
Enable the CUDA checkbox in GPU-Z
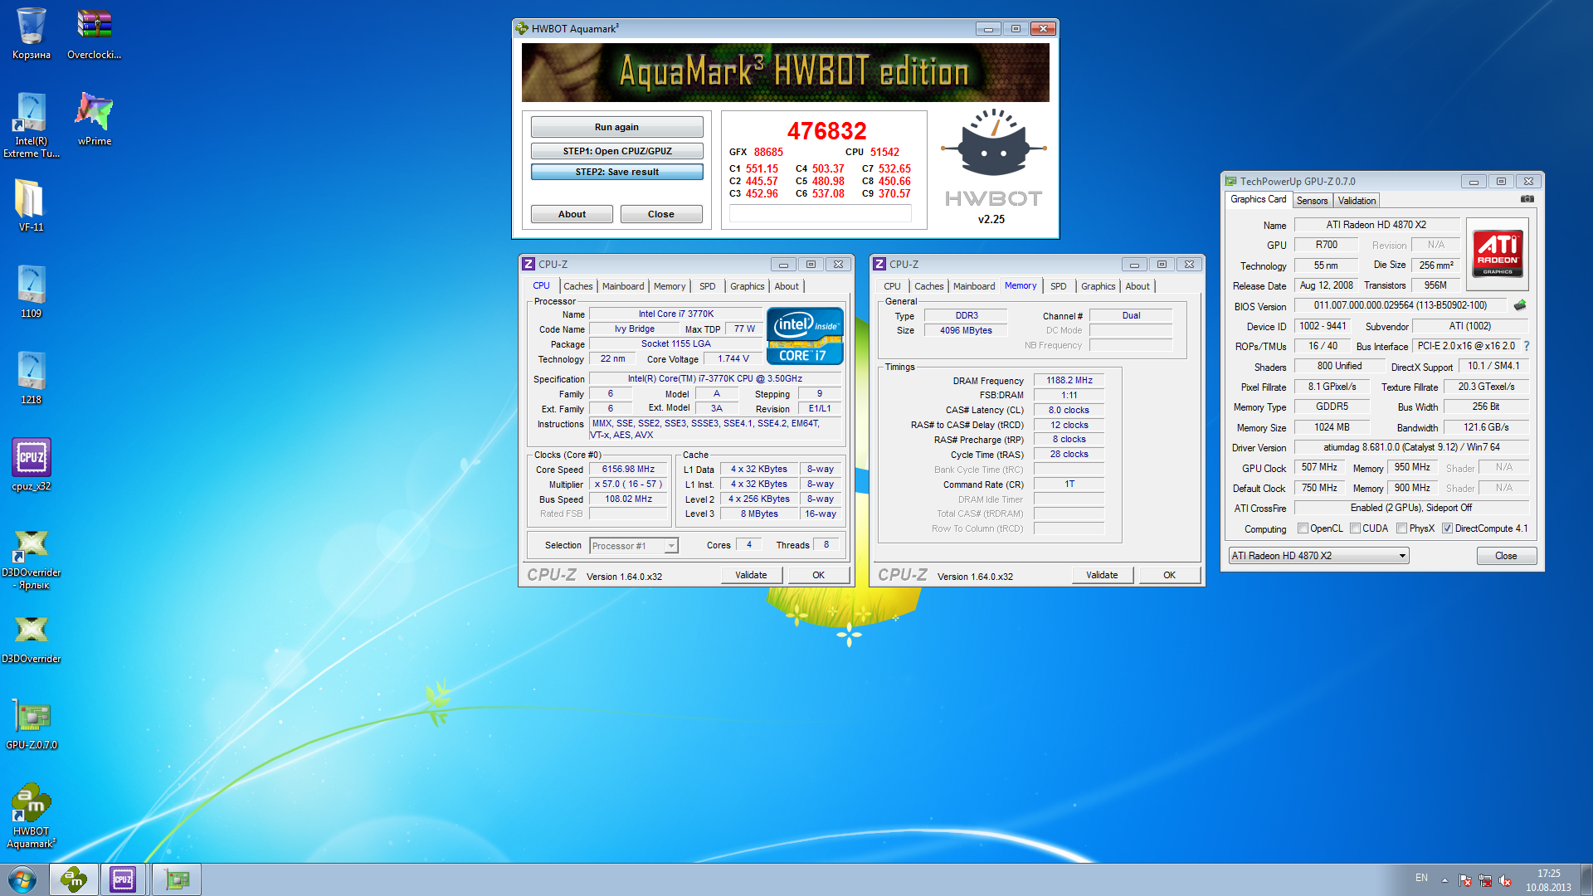(1355, 528)
